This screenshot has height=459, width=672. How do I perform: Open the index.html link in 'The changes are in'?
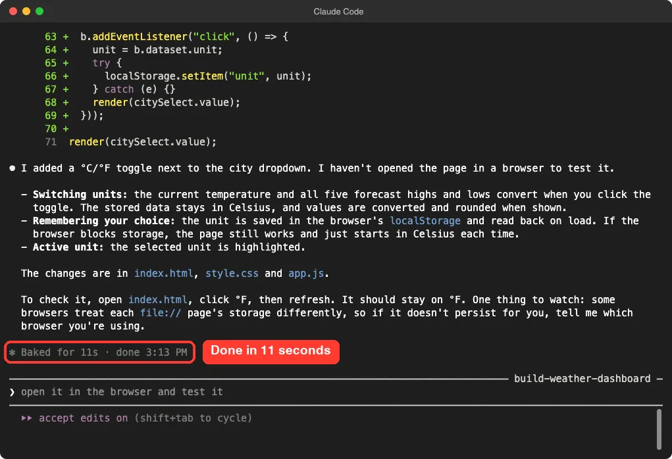[x=163, y=274]
